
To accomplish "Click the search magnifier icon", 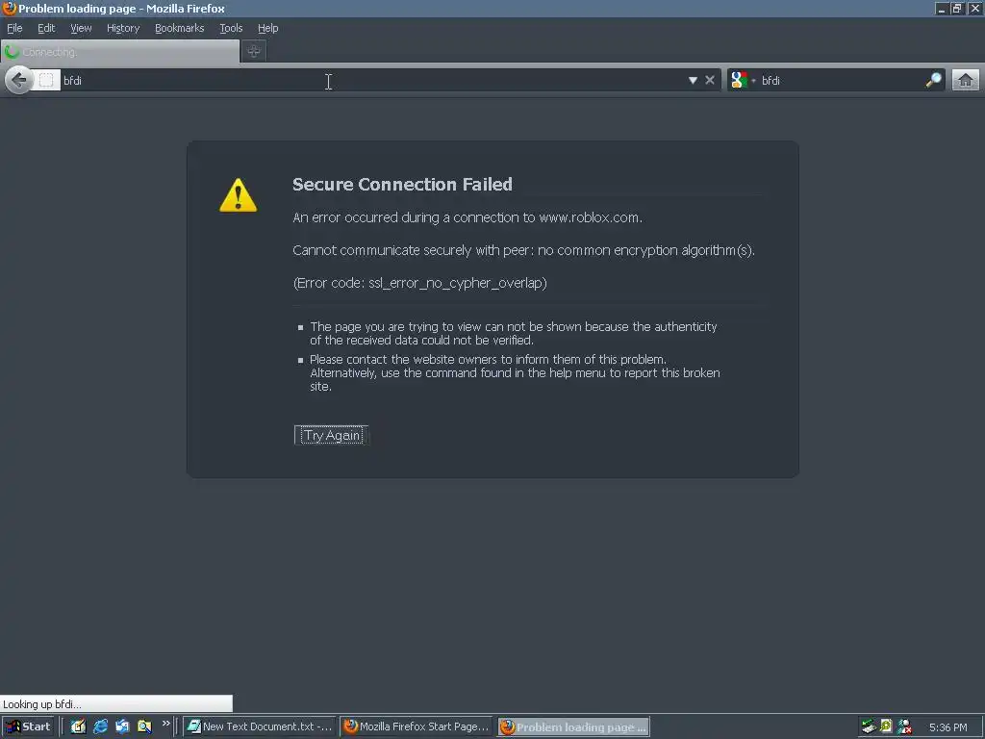I will tap(933, 80).
